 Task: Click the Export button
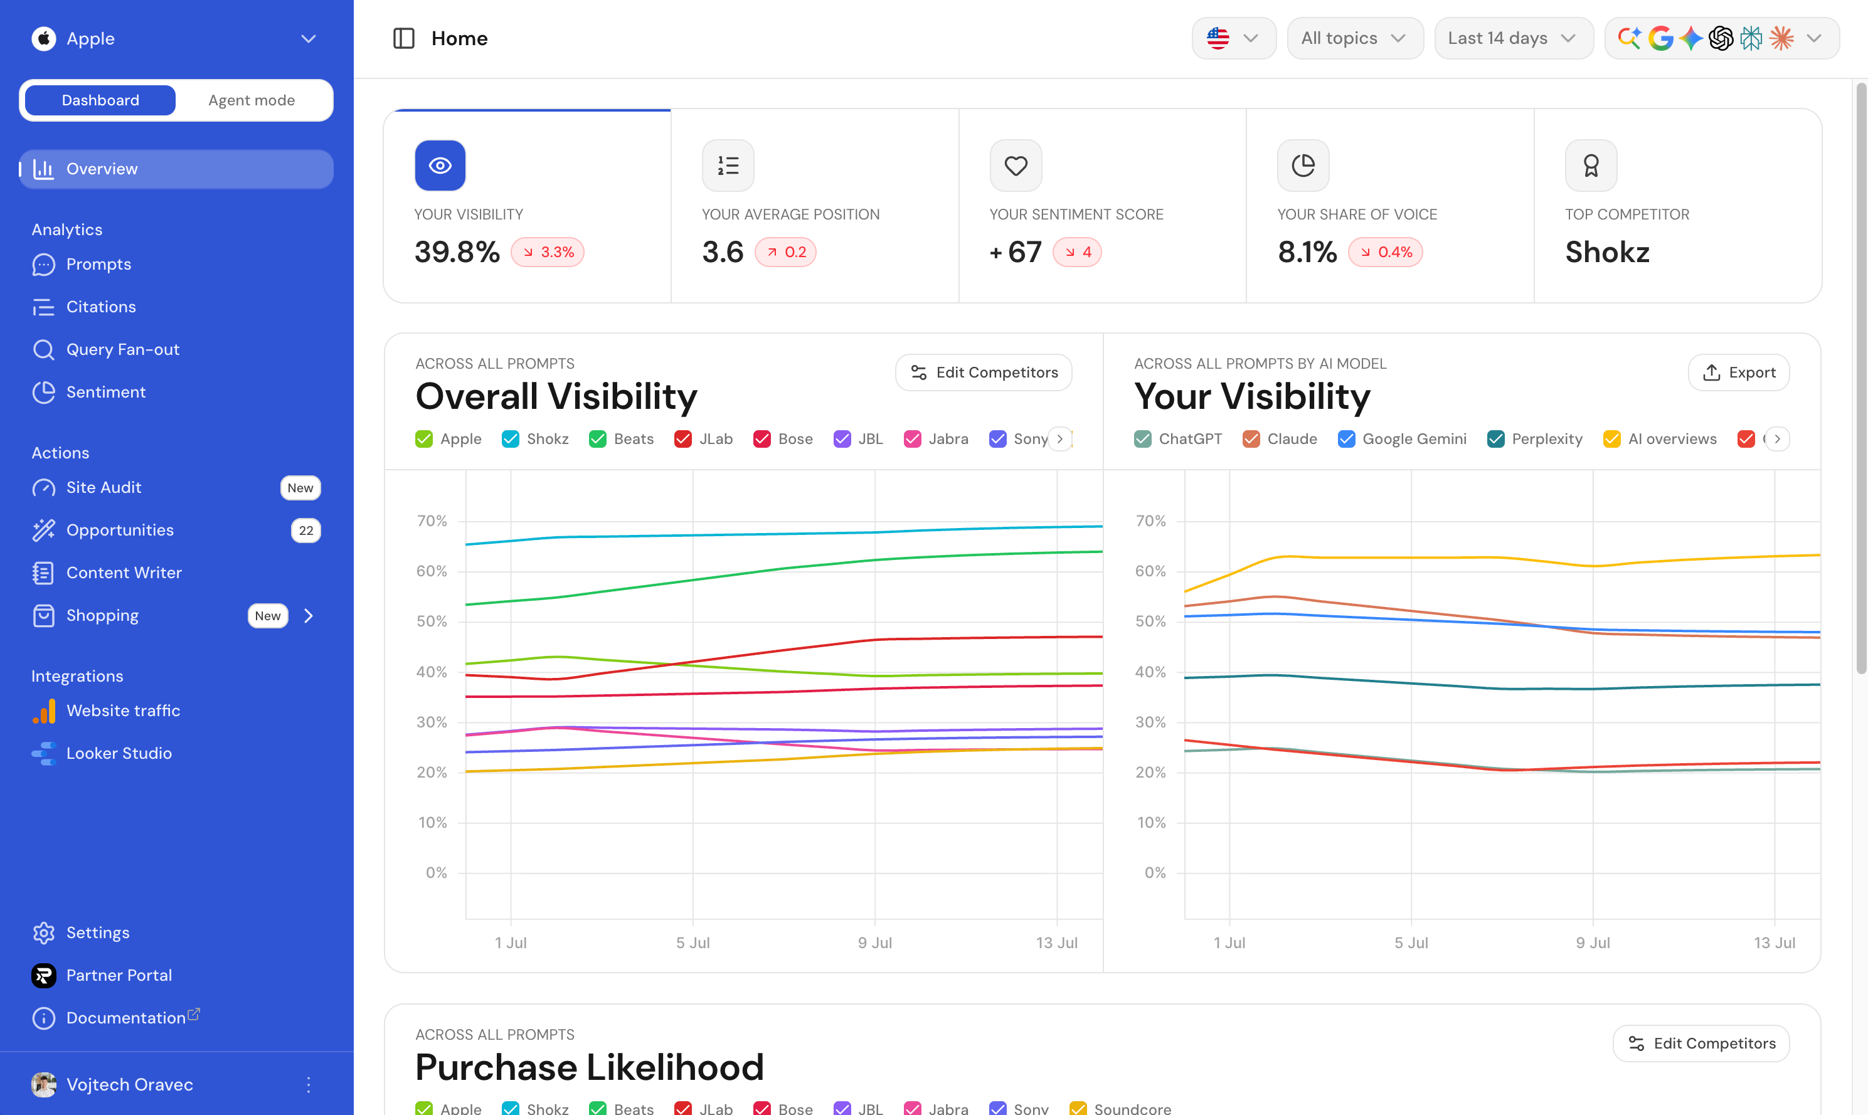1739,373
